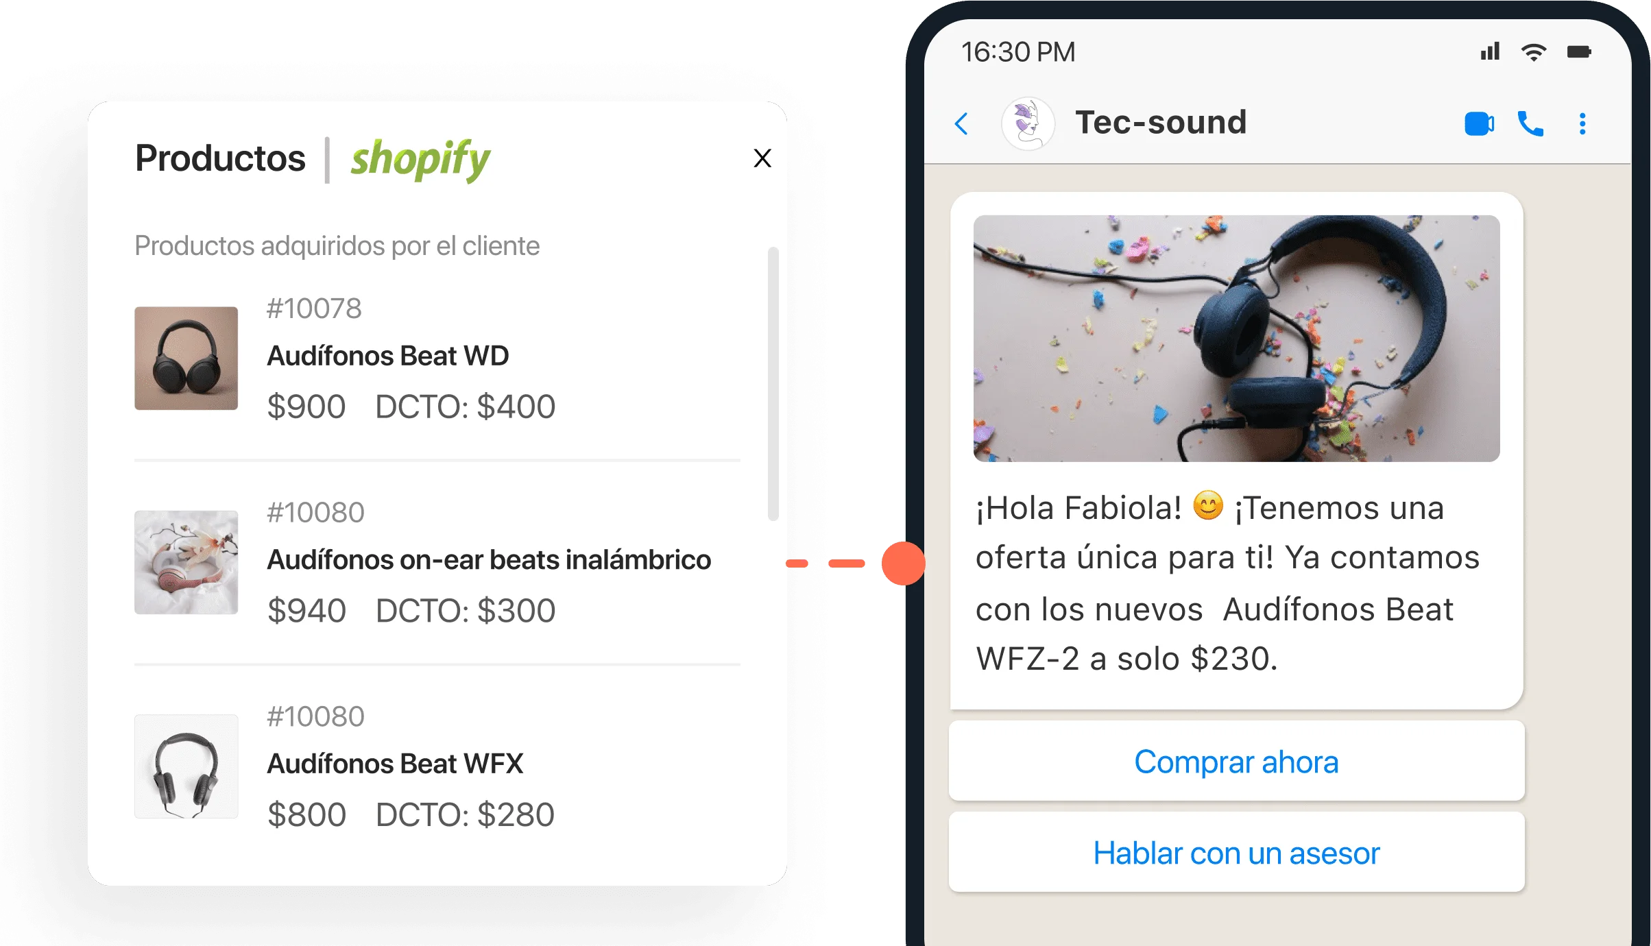Open the on-ear beats inalámbrico thumbnail
This screenshot has height=946, width=1651.
[186, 562]
